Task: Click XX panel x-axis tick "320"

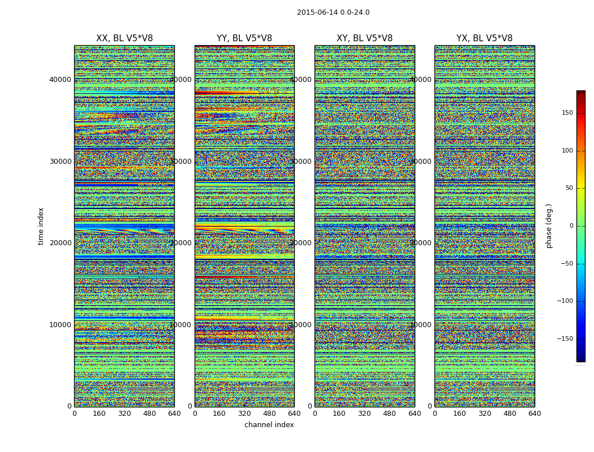Action: click(124, 414)
